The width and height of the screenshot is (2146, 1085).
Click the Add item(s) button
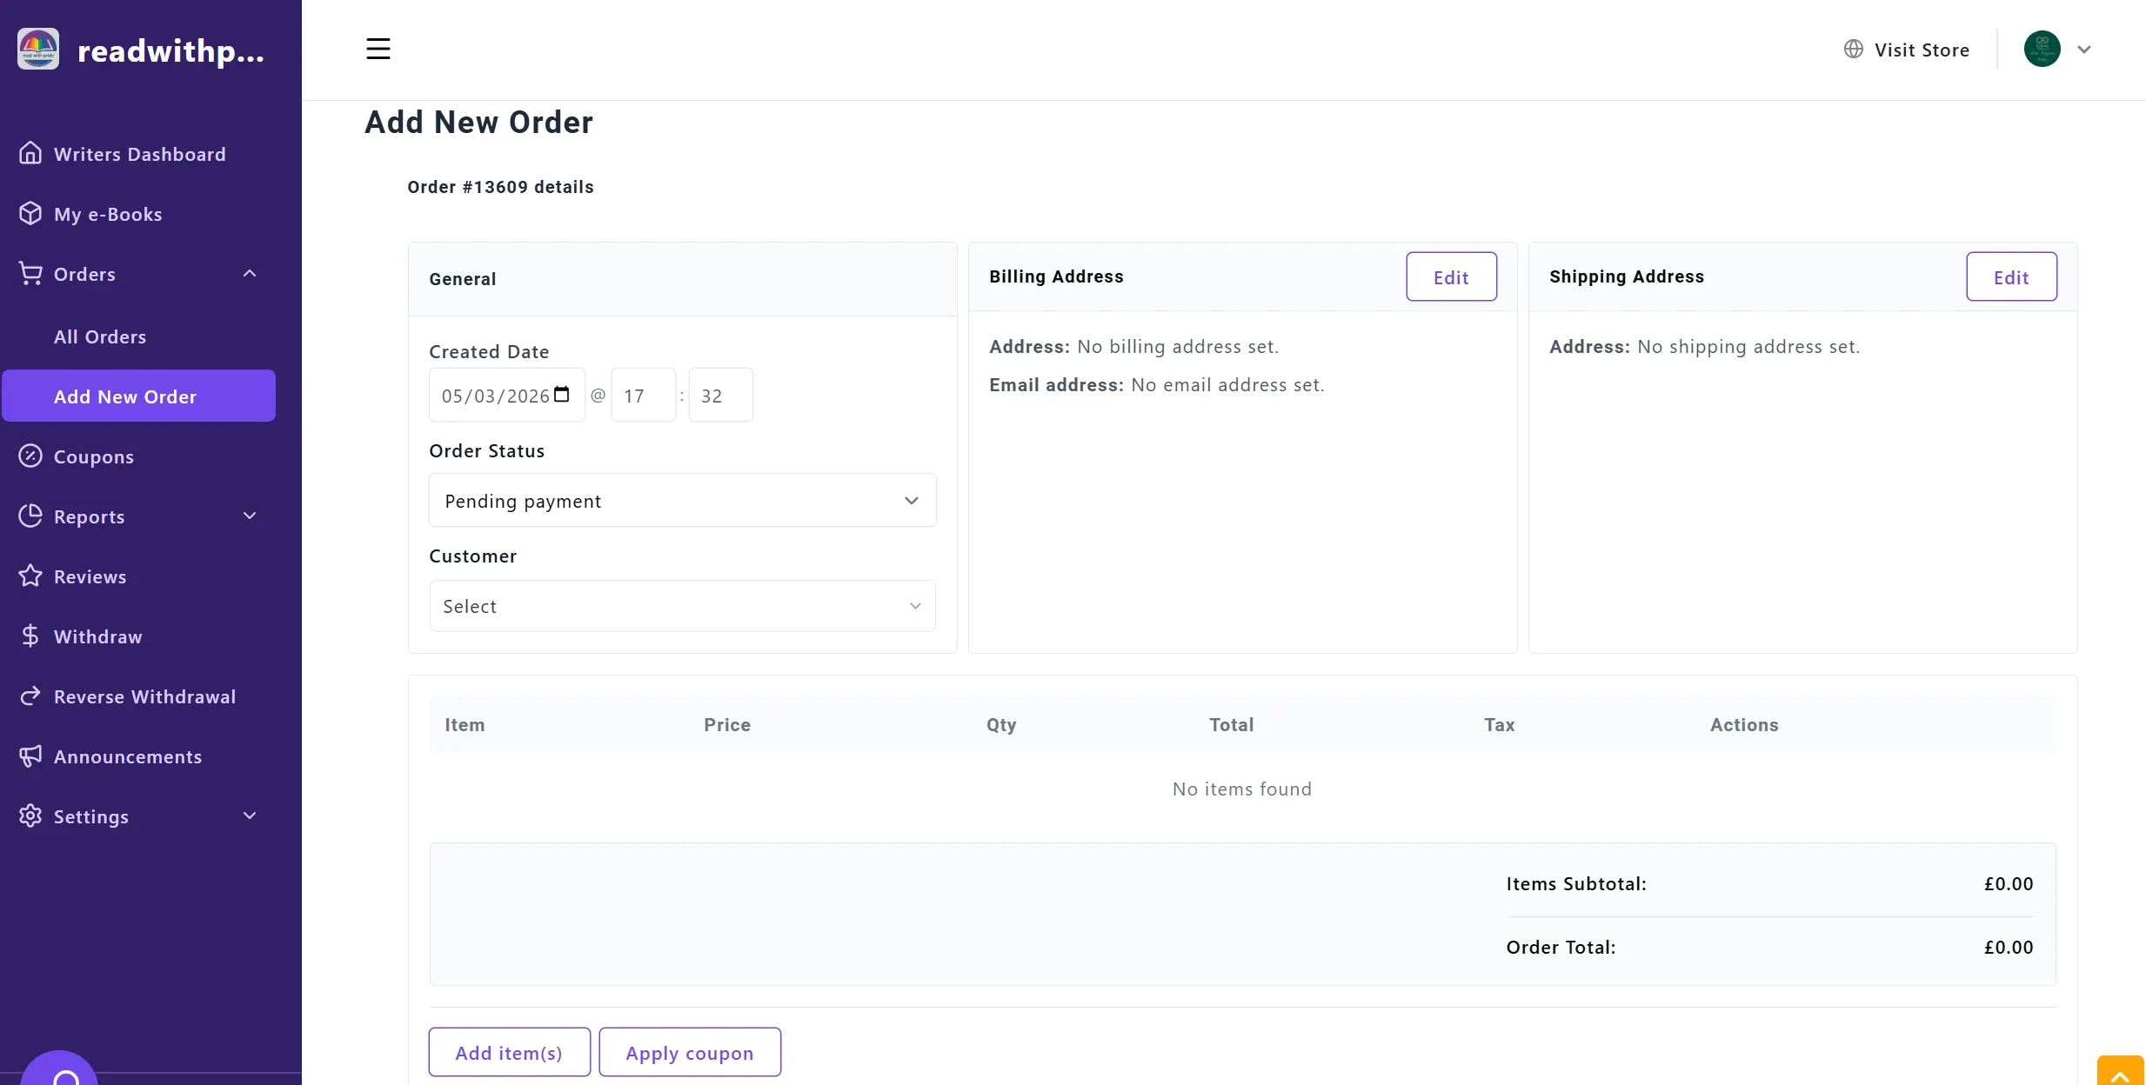pyautogui.click(x=509, y=1052)
